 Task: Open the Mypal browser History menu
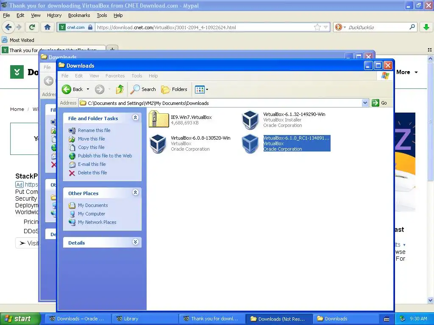tap(54, 15)
